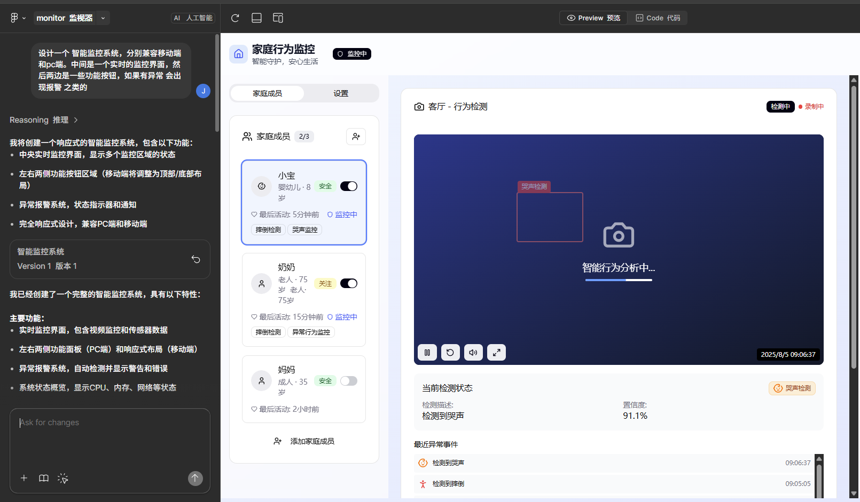
Task: Click the add member icon in 家庭成员 panel header
Action: 356,137
